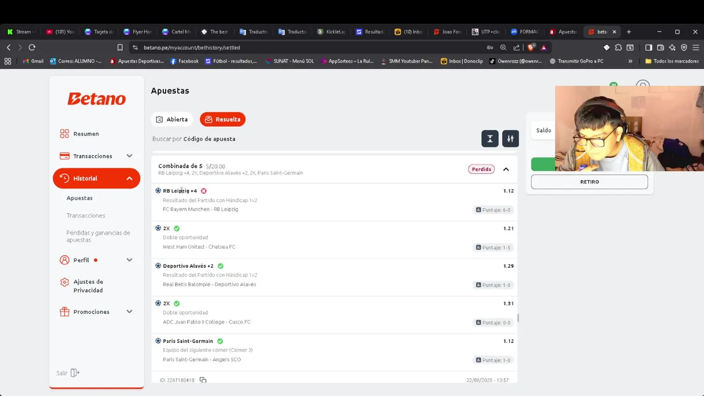Click the Perfil user icon

click(64, 260)
